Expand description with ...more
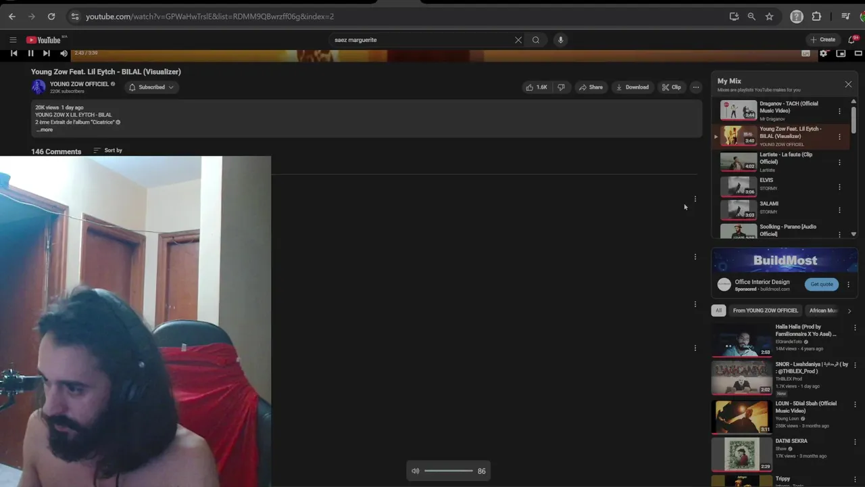 click(x=44, y=130)
